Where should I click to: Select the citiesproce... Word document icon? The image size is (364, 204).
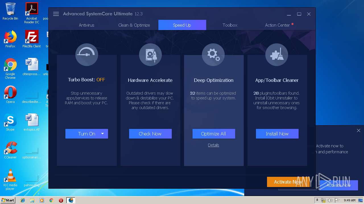click(32, 67)
